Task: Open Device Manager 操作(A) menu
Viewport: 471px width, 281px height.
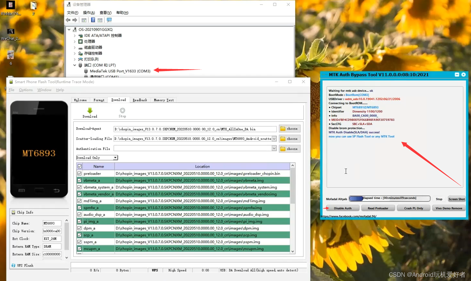Action: (89, 13)
